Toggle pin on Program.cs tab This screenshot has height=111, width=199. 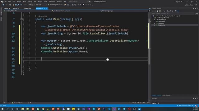tap(44, 9)
